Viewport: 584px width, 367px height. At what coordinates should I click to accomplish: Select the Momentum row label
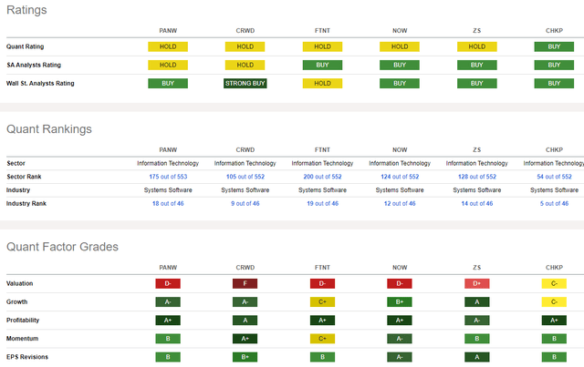click(x=22, y=339)
